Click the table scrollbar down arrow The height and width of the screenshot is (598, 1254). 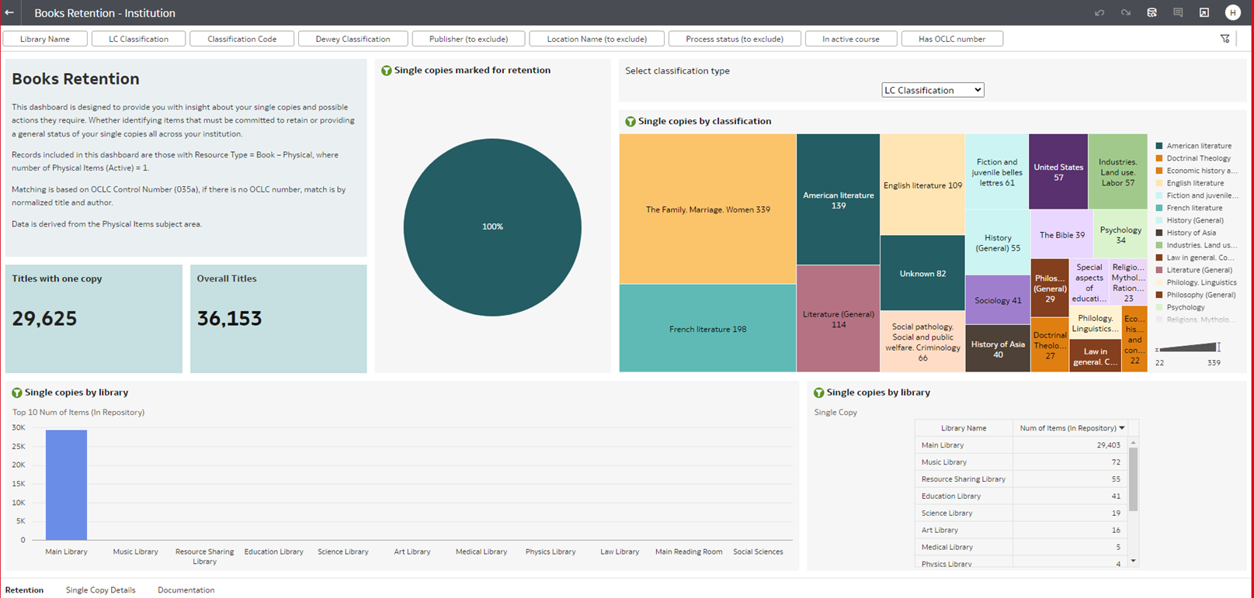1133,561
